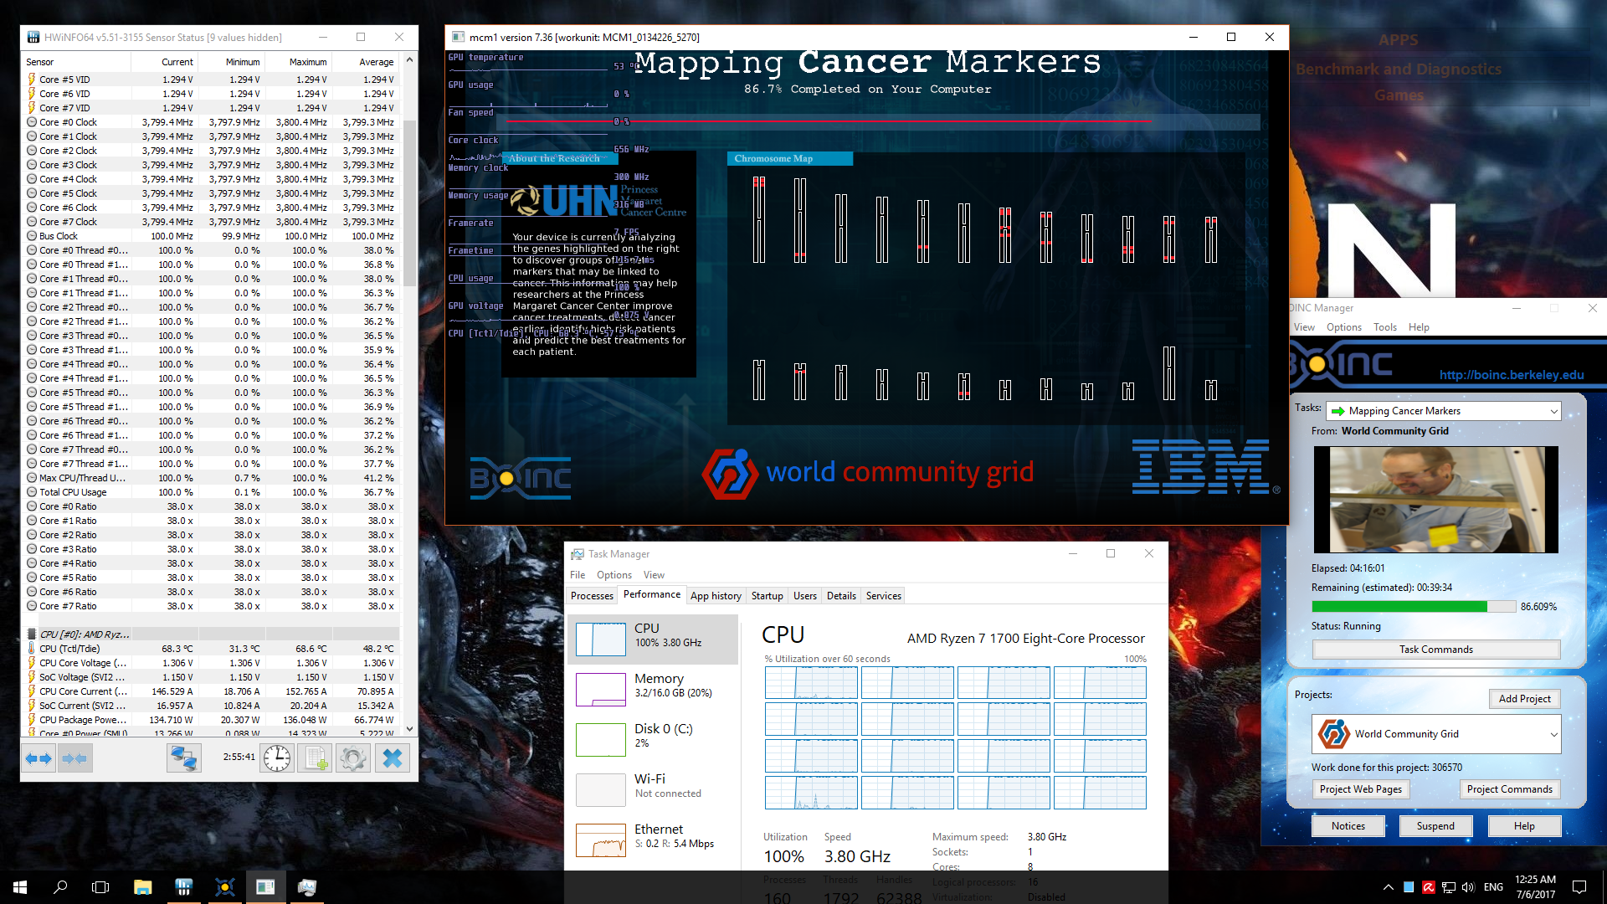Click HWiNFO Average column header
Image resolution: width=1607 pixels, height=904 pixels.
(x=366, y=62)
